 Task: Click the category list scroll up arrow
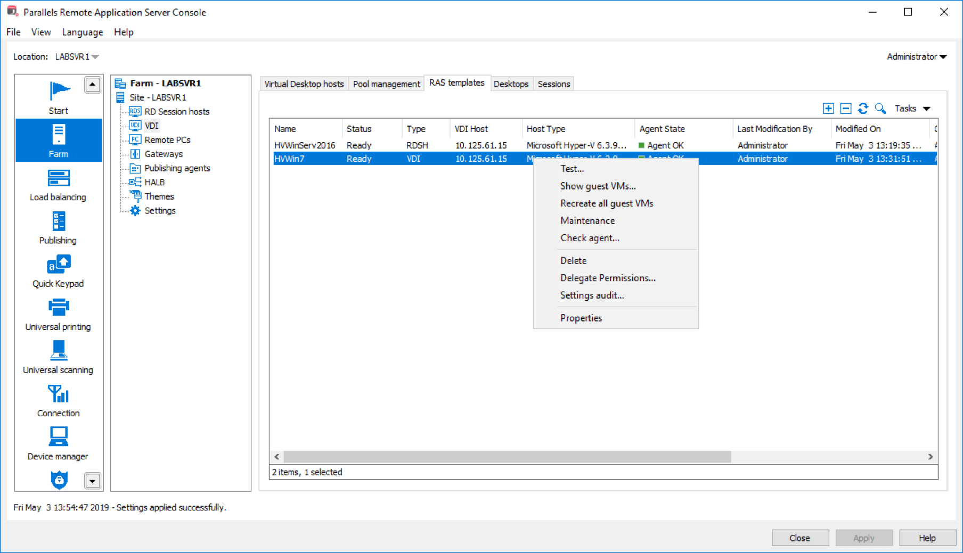[92, 85]
